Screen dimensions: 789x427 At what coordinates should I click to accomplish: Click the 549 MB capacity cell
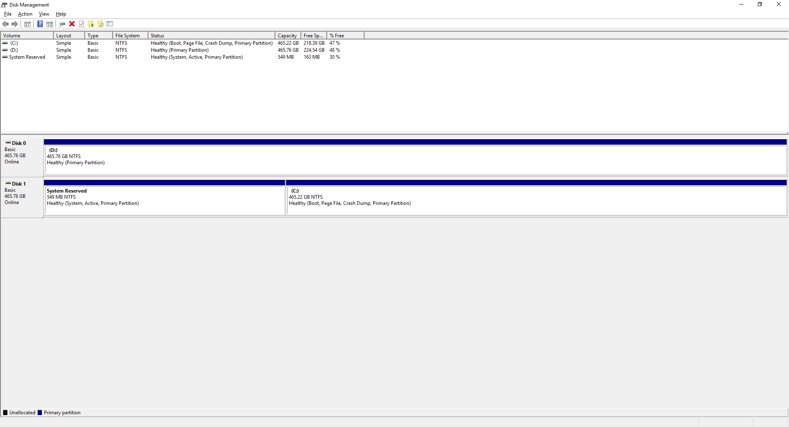(286, 57)
